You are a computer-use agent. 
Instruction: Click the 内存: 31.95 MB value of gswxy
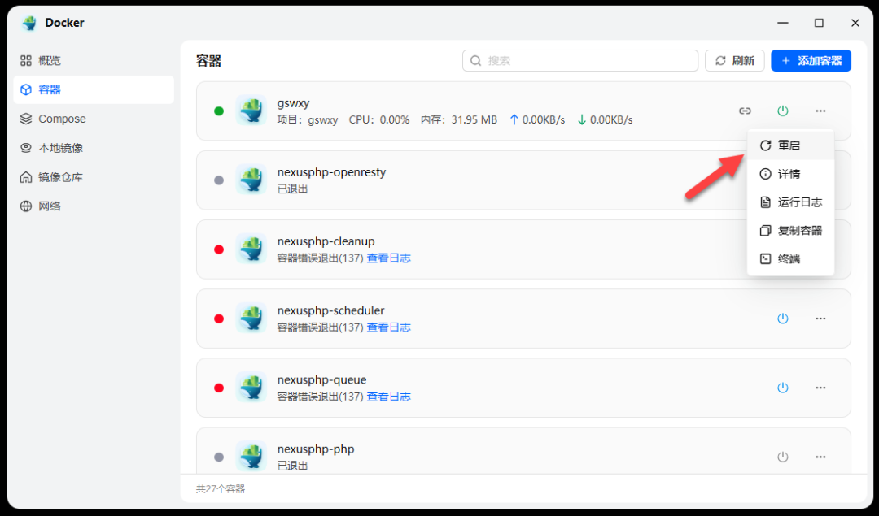coord(458,119)
